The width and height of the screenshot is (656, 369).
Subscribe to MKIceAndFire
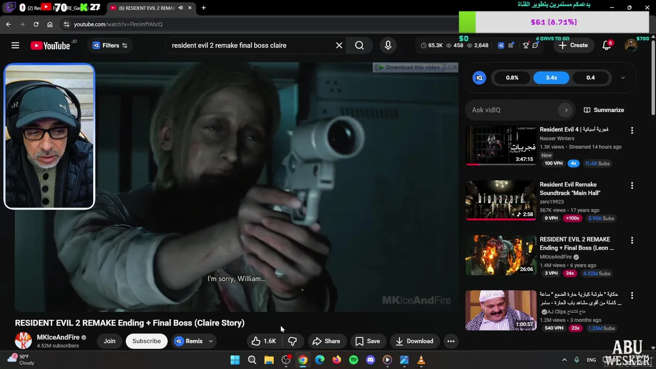click(x=147, y=341)
